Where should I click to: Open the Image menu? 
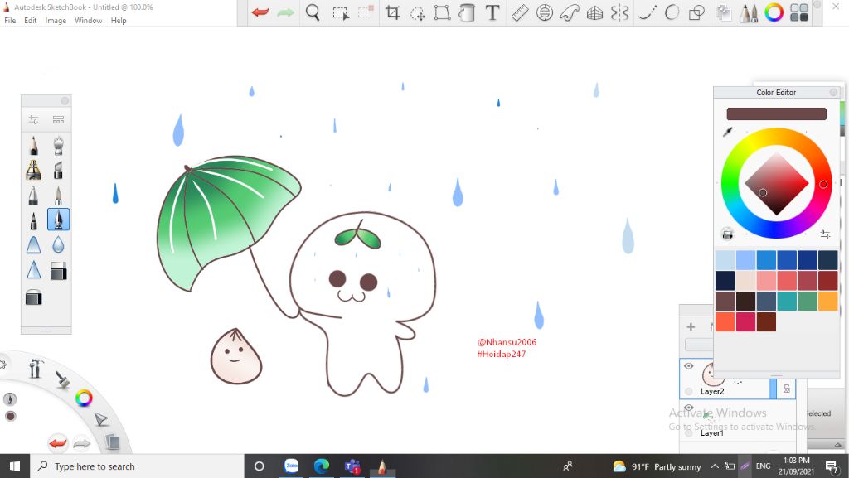[56, 21]
